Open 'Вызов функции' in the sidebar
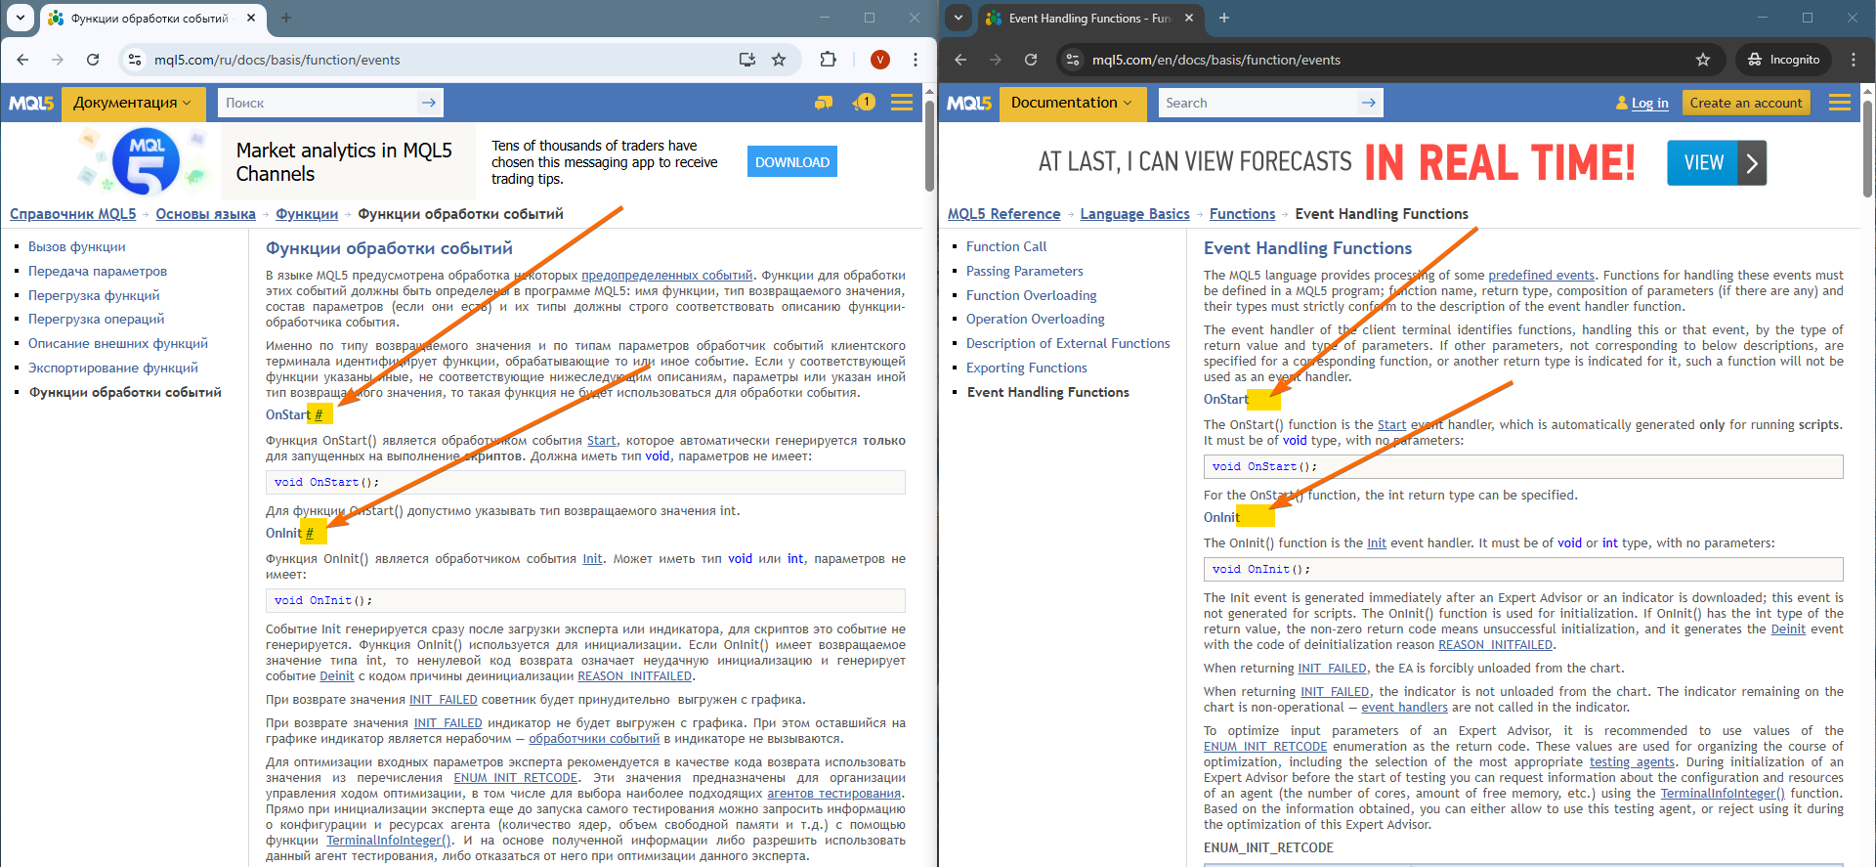The width and height of the screenshot is (1876, 867). (x=76, y=246)
